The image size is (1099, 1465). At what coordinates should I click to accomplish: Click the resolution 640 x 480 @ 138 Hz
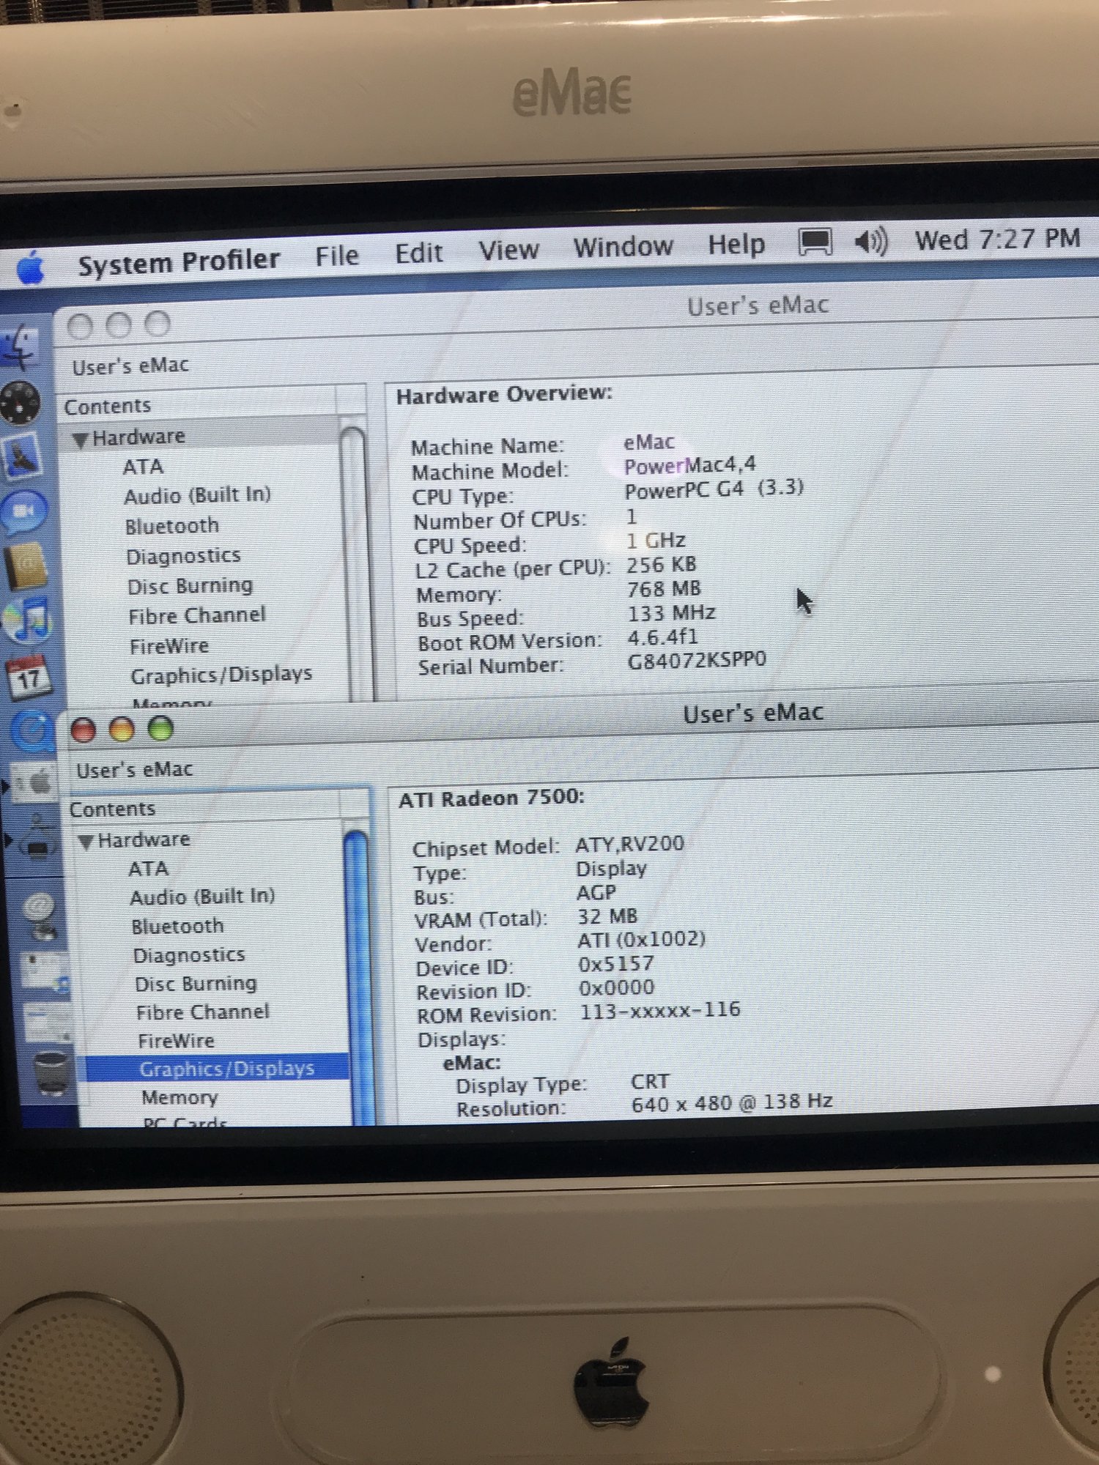point(732,1102)
